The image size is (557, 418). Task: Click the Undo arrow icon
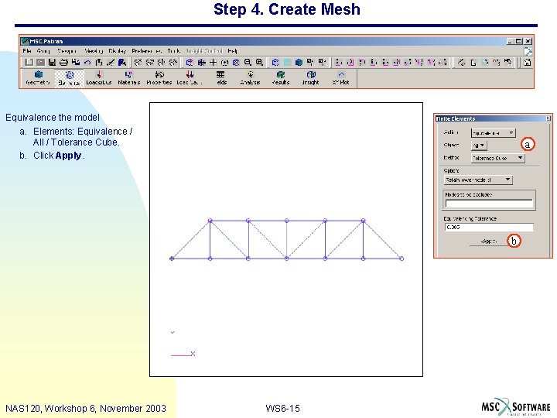tap(87, 63)
